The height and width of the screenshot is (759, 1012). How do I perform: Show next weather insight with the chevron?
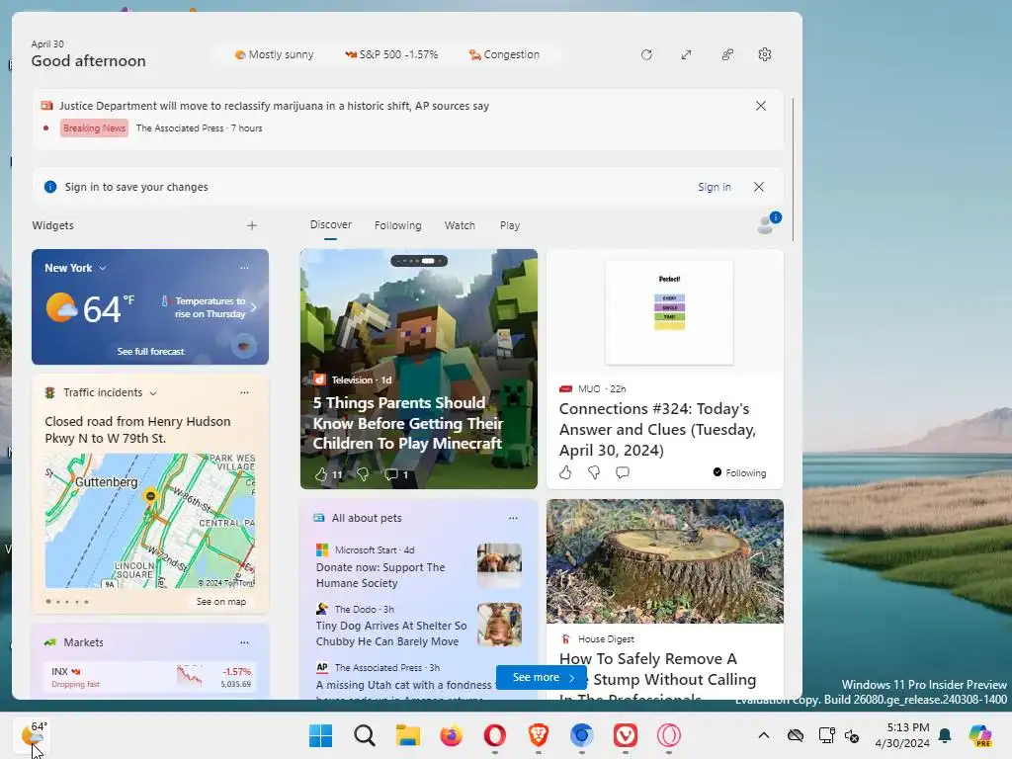[x=254, y=307]
